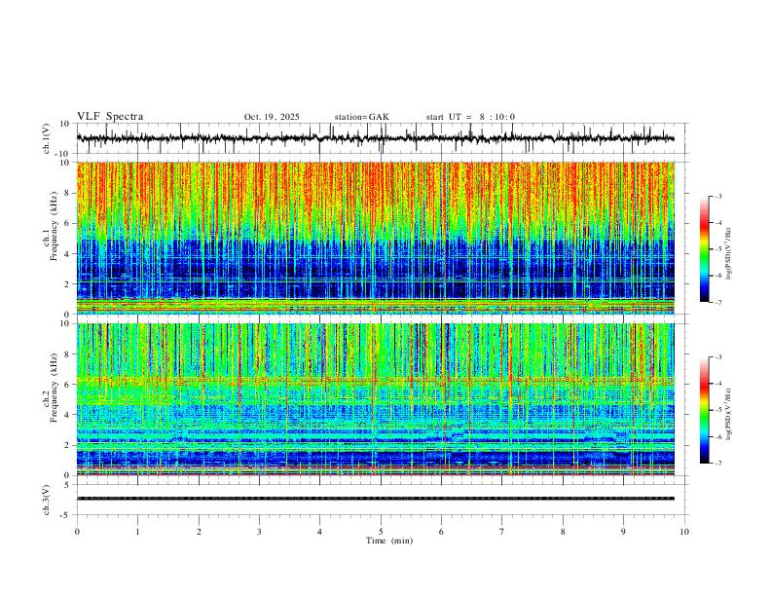Click the ch.1 black waveform trace
The width and height of the screenshot is (771, 596).
(x=376, y=138)
